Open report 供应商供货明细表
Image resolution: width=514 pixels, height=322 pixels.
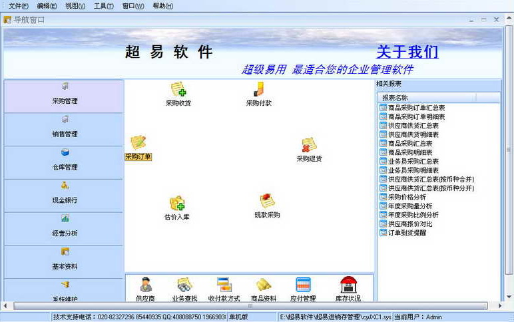pyautogui.click(x=413, y=134)
